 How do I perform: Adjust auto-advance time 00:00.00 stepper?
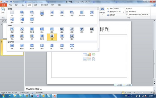[149, 15]
